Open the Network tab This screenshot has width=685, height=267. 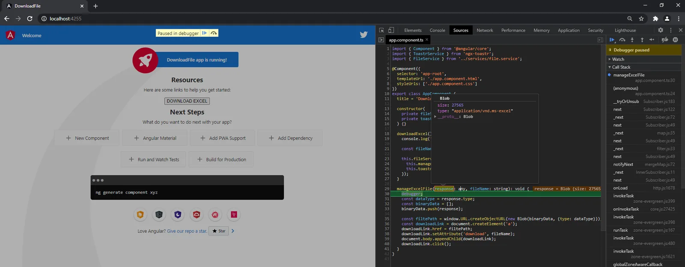point(485,30)
